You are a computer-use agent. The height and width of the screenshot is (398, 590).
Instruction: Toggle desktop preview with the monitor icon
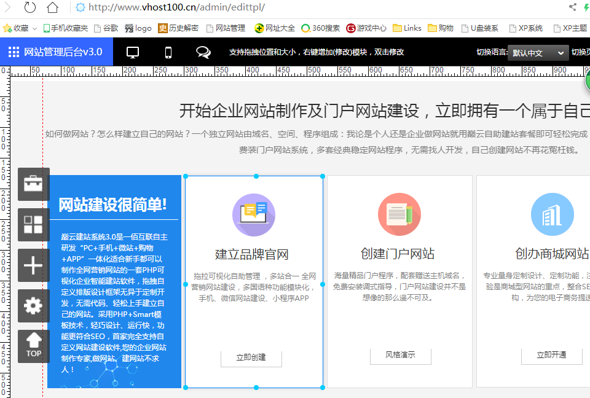coord(132,53)
